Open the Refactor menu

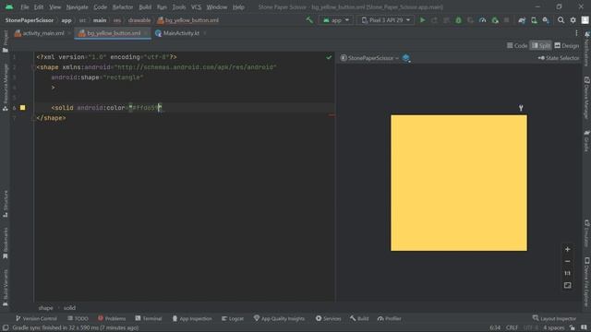(x=123, y=7)
